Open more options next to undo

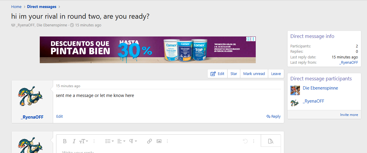254,141
